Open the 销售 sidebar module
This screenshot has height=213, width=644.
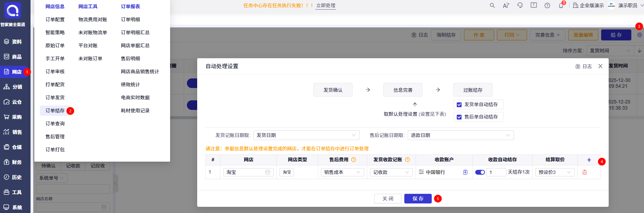tap(13, 132)
